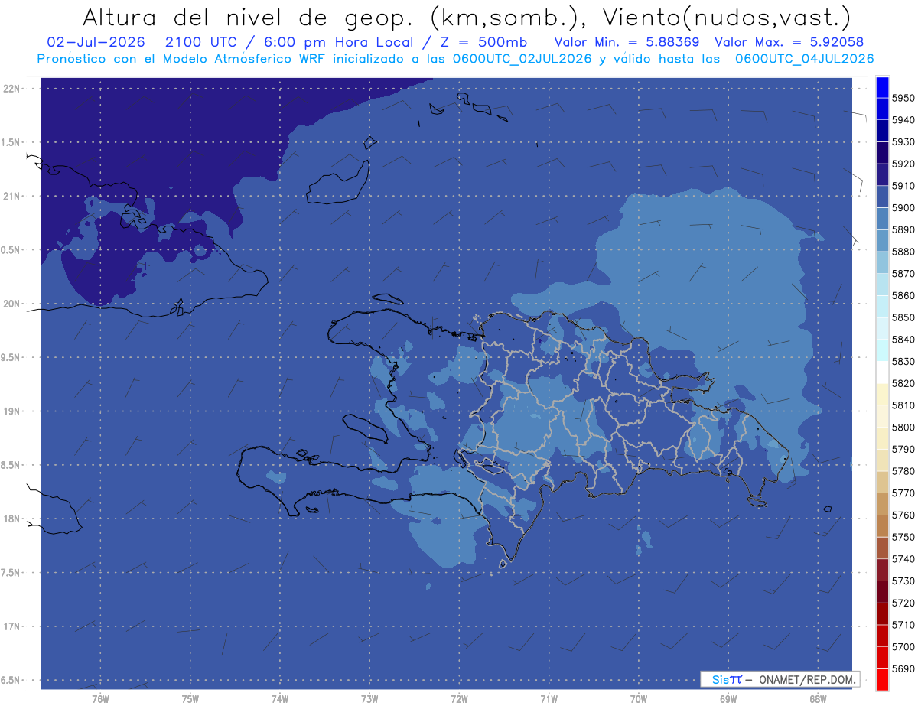
Task: Click the '5900' color bar value
Action: (x=903, y=207)
